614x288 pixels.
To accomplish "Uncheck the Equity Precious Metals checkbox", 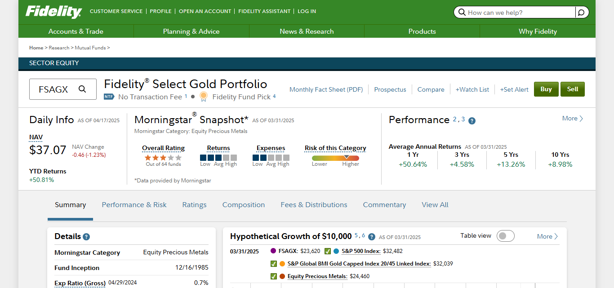I will tap(274, 276).
